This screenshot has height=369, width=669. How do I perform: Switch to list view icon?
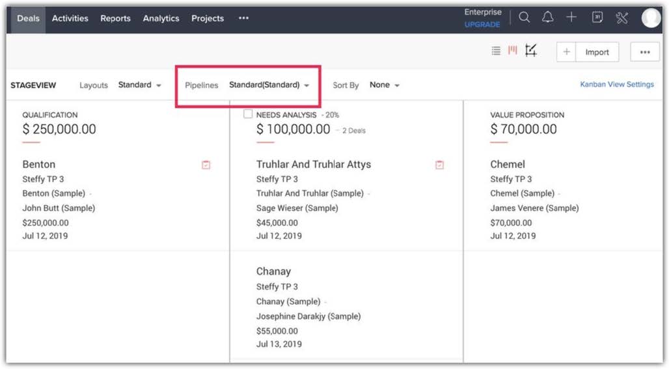click(496, 51)
